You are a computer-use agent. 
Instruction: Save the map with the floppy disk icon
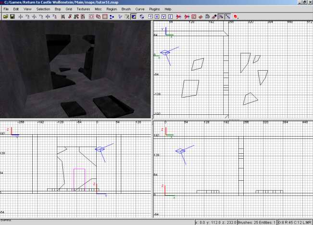(12, 16)
